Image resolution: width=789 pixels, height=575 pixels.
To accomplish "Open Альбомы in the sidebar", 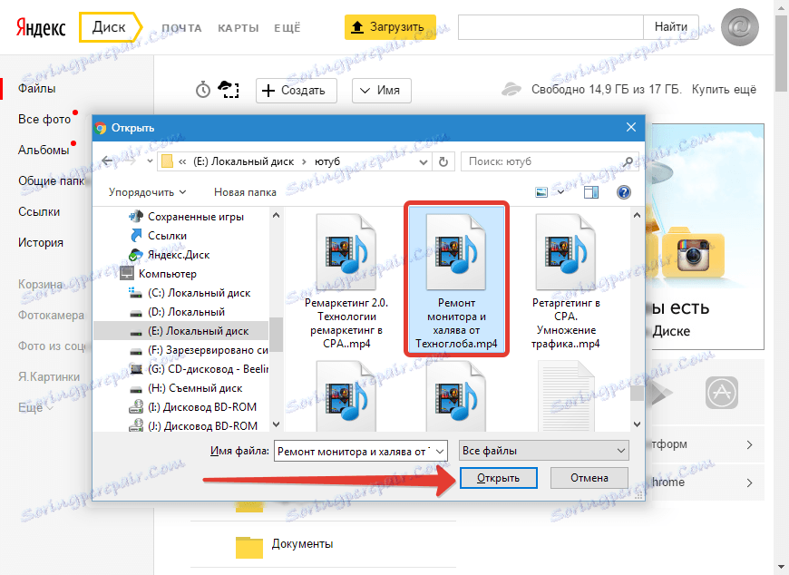I will [44, 150].
